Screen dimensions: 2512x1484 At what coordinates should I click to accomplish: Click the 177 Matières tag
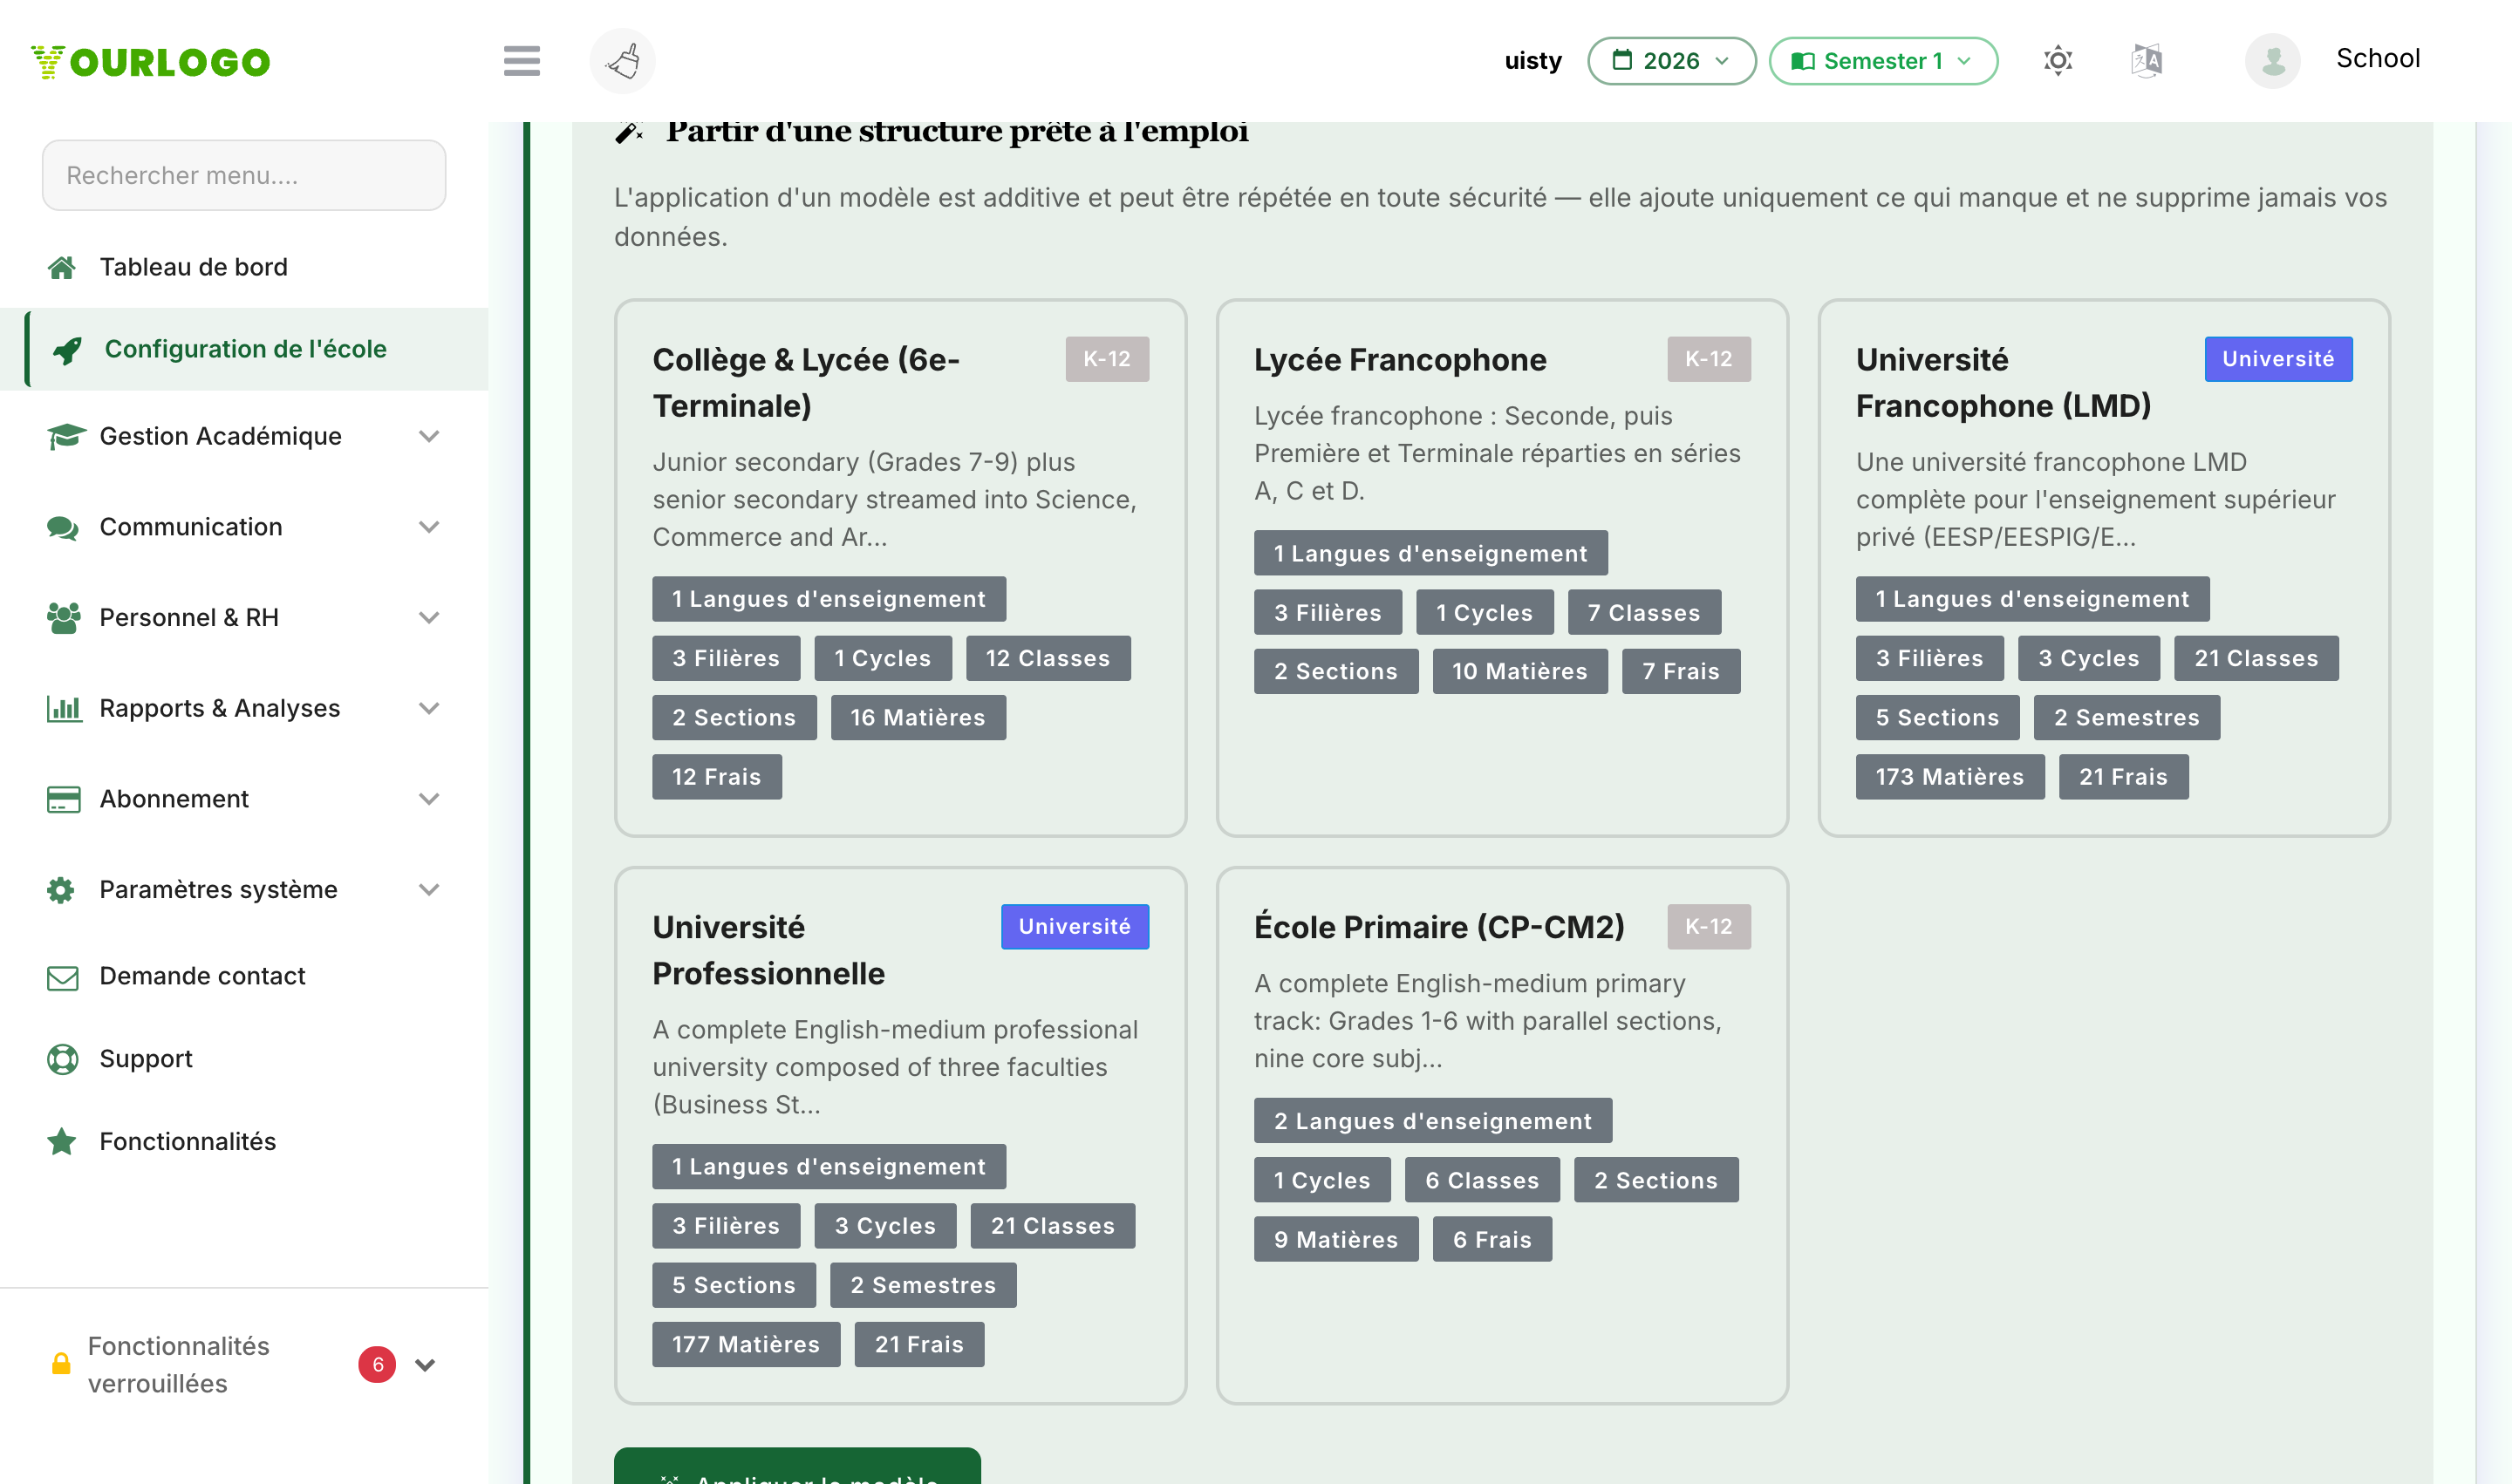747,1344
